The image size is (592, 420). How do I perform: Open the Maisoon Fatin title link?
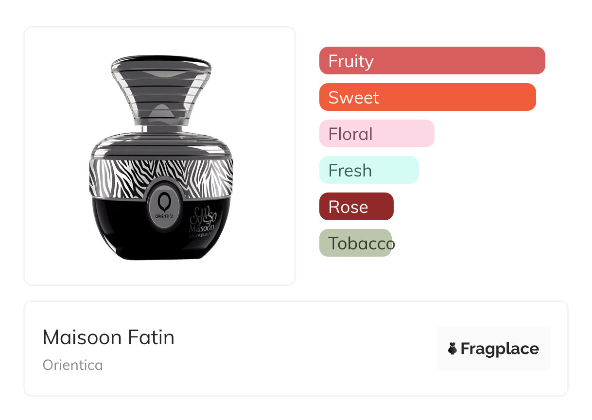click(108, 337)
